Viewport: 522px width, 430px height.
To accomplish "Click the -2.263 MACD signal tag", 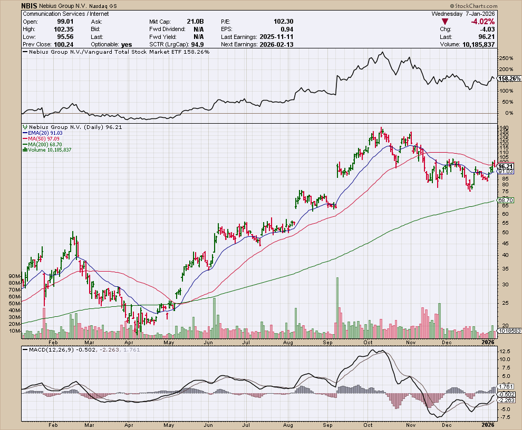I will pos(507,401).
